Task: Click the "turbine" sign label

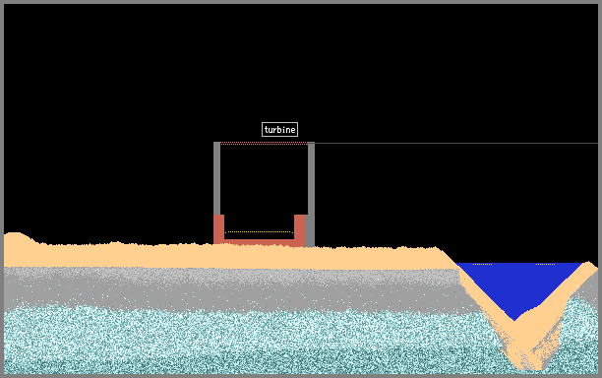Action: click(x=279, y=130)
